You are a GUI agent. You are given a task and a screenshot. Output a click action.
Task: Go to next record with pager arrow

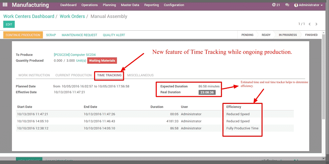[x=316, y=24]
